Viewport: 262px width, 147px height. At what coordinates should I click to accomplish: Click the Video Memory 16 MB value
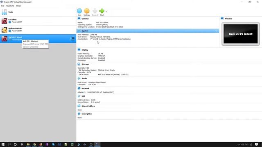point(101,53)
